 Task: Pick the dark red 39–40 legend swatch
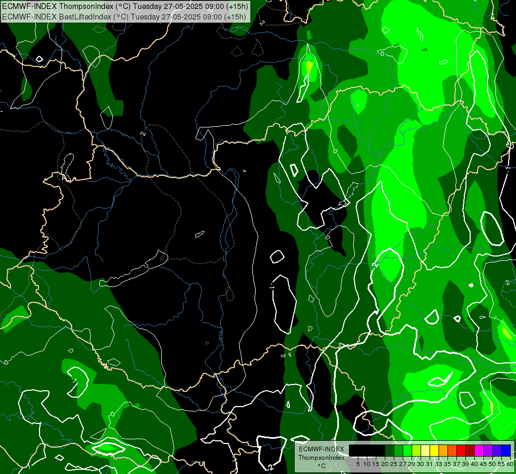pyautogui.click(x=470, y=450)
